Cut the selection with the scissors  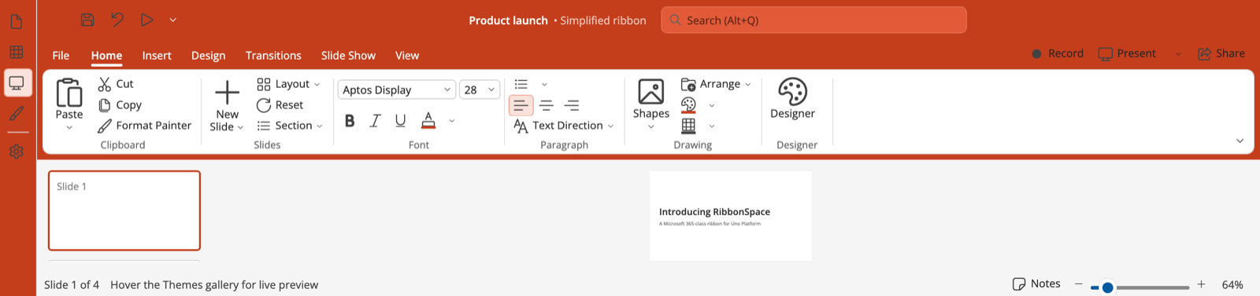(x=116, y=84)
